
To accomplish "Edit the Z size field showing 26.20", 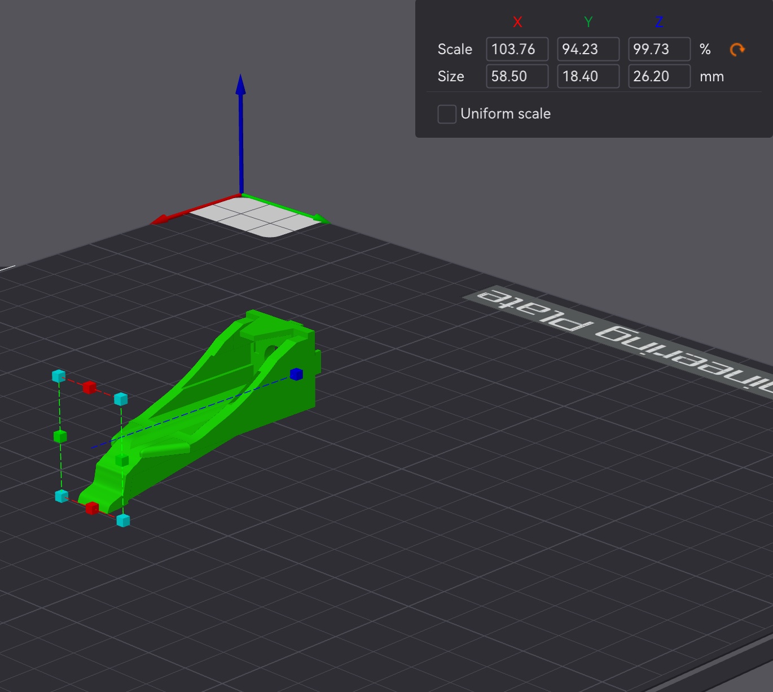I will tap(660, 76).
